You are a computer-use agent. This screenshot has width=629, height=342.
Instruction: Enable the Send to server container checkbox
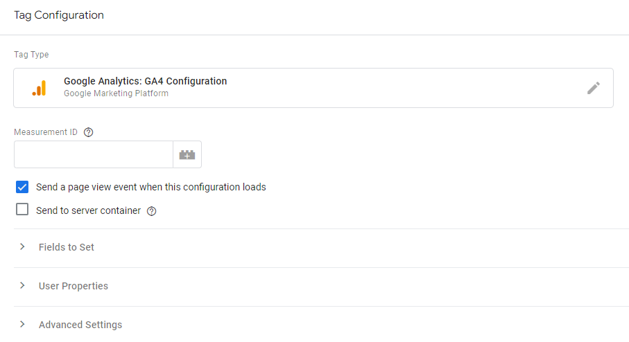[22, 210]
